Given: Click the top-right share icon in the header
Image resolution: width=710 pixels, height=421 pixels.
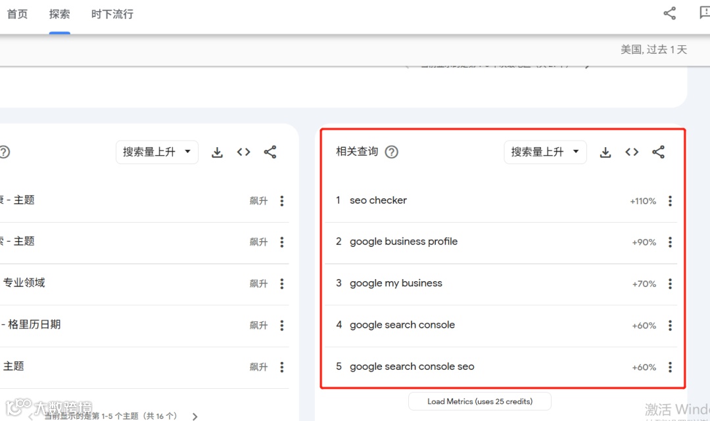Looking at the screenshot, I should [x=670, y=14].
